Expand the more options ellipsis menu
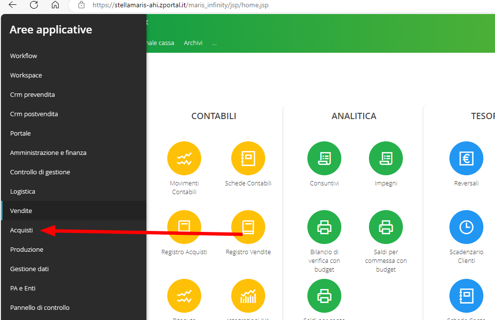The image size is (495, 320). [214, 43]
